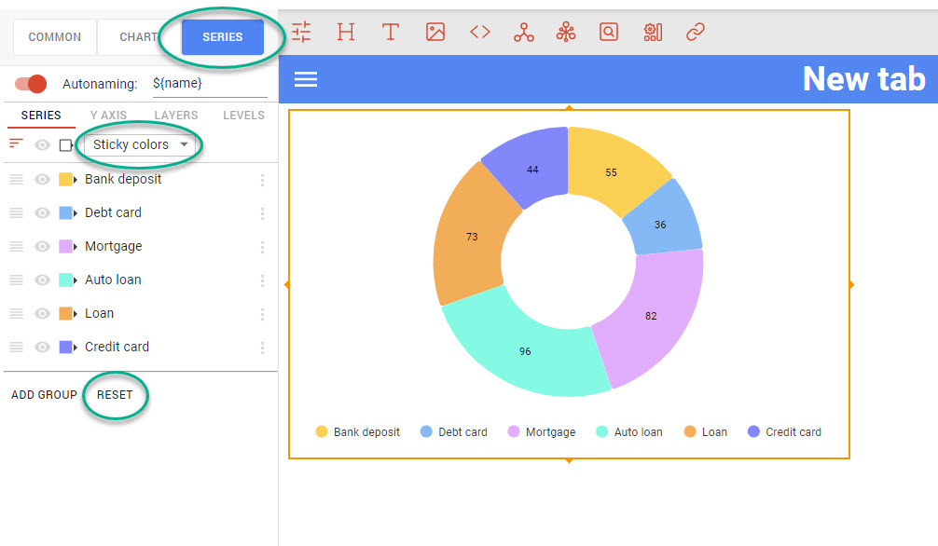
Task: Open the Debt card three-dot menu
Action: click(262, 213)
